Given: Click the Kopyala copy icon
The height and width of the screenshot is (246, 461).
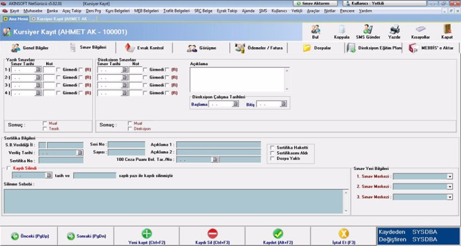Looking at the screenshot, I should 342,29.
